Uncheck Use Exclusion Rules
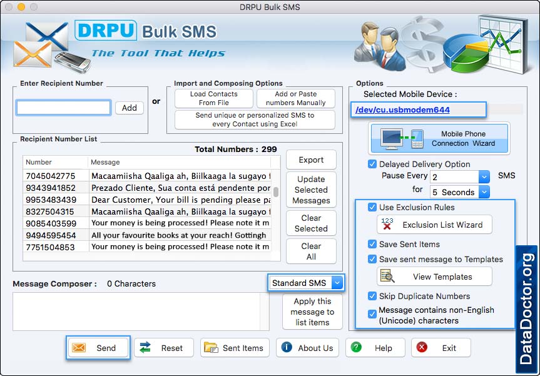Viewport: 540px width, 376px height. (372, 207)
